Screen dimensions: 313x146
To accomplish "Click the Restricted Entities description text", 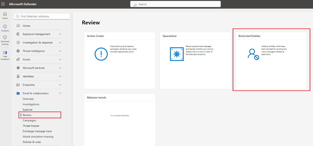I will (274, 50).
